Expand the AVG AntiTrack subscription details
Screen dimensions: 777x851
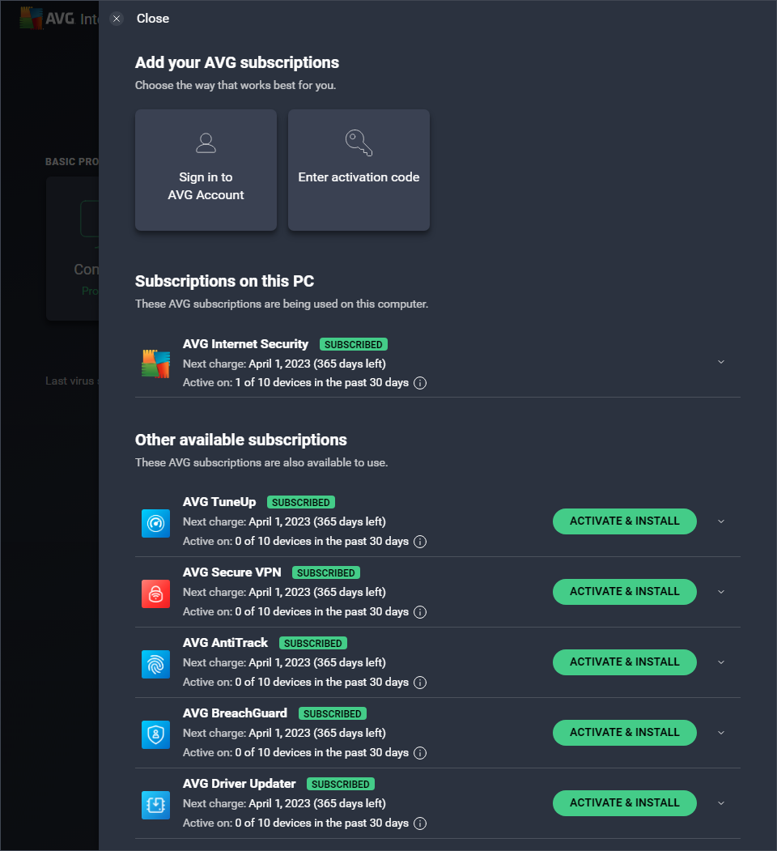click(721, 662)
